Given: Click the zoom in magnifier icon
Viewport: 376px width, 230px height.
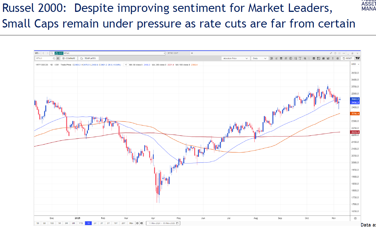Looking at the screenshot, I should [x=305, y=58].
